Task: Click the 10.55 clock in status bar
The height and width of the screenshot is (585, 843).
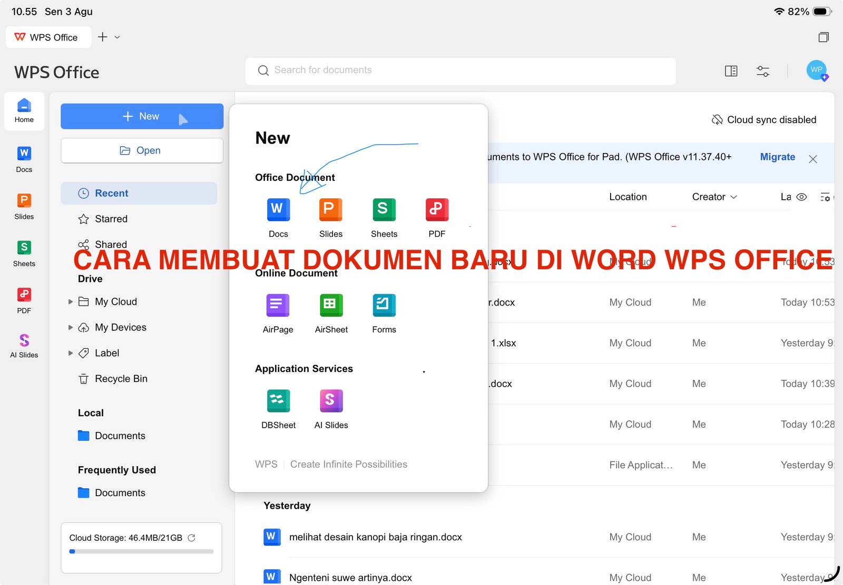Action: click(x=24, y=12)
